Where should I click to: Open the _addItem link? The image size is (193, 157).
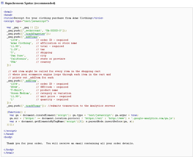coord(31,81)
